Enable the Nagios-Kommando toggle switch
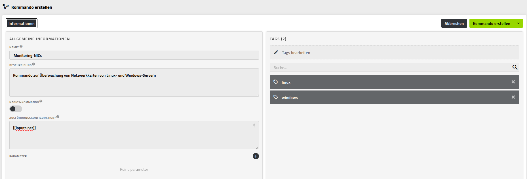Image resolution: width=527 pixels, height=179 pixels. point(16,109)
